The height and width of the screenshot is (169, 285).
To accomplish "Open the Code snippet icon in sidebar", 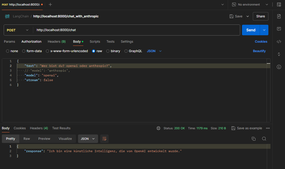I will point(279,42).
